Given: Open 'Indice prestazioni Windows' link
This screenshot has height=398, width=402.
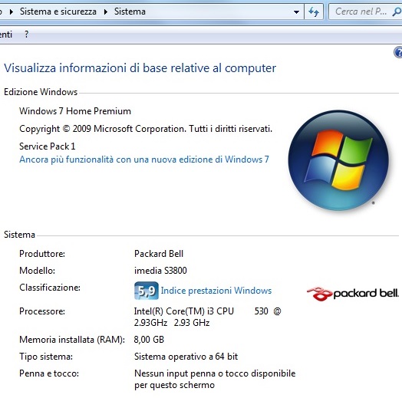Looking at the screenshot, I should 216,291.
